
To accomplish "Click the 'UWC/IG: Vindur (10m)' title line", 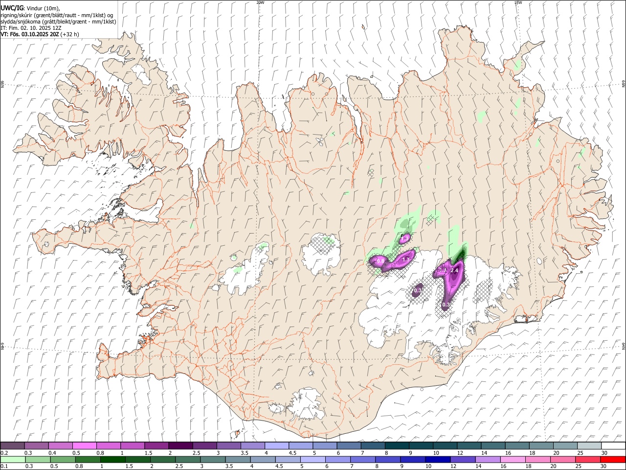I will (30, 8).
